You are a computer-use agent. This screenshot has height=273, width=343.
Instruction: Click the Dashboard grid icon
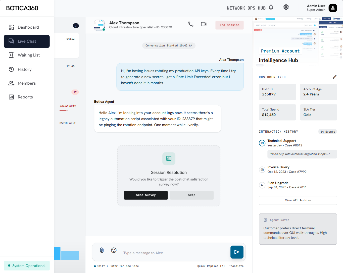(x=11, y=27)
